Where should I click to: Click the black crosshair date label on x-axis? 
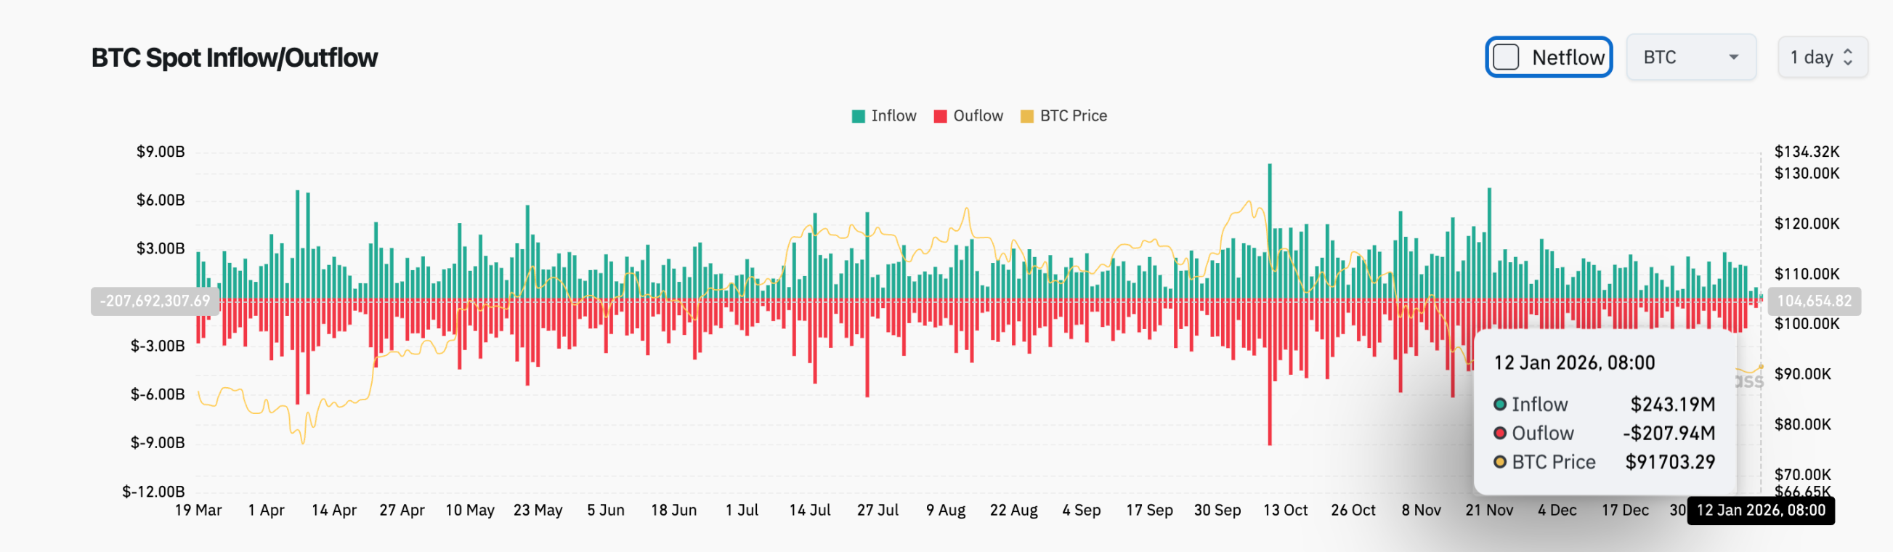click(1760, 510)
